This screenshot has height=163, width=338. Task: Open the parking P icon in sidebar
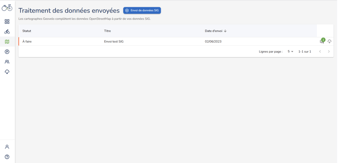pos(7,52)
